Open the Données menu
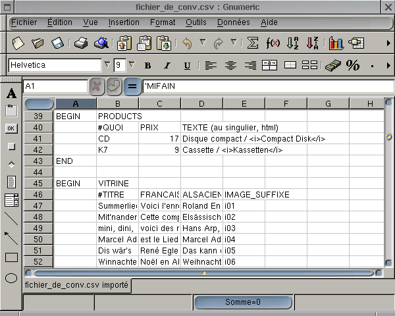Image resolution: width=395 pixels, height=316 pixels. pyautogui.click(x=233, y=22)
